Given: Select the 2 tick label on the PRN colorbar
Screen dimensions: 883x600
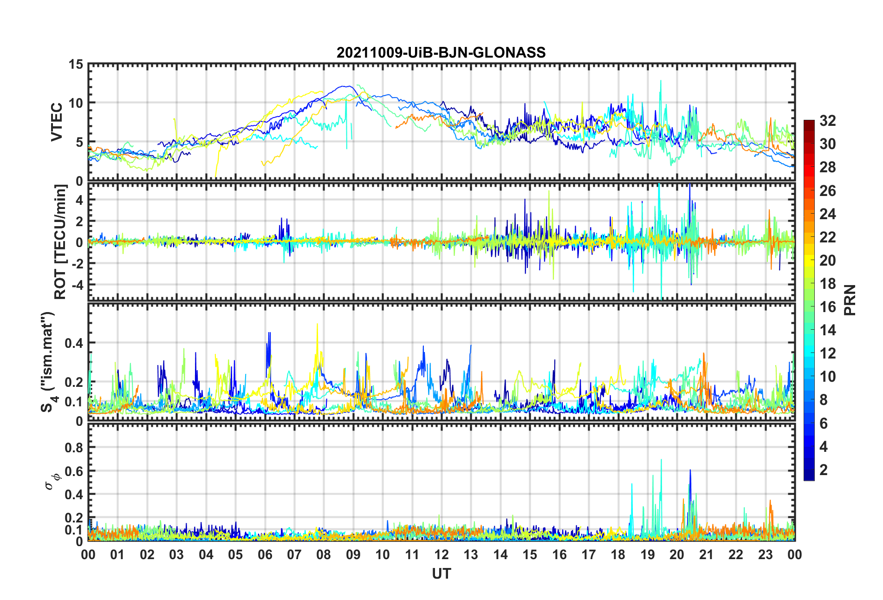Looking at the screenshot, I should click(824, 470).
